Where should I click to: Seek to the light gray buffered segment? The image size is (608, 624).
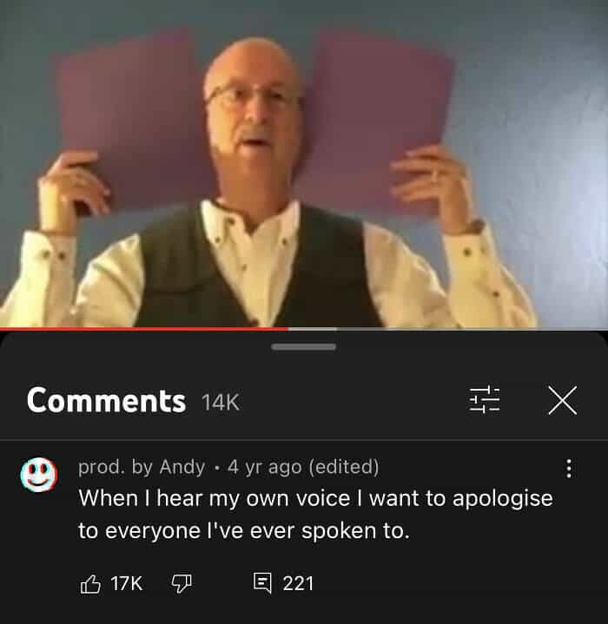tap(312, 329)
